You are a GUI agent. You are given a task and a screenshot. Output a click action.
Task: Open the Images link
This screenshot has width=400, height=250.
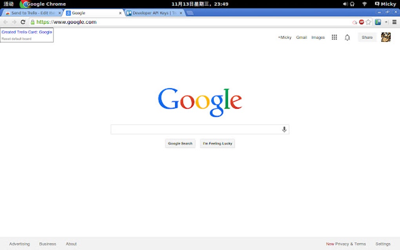coord(318,38)
